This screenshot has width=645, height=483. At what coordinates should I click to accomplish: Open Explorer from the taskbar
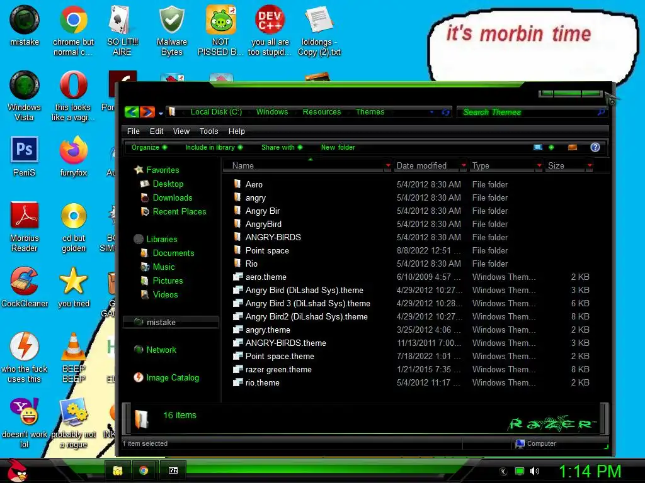[x=118, y=470]
